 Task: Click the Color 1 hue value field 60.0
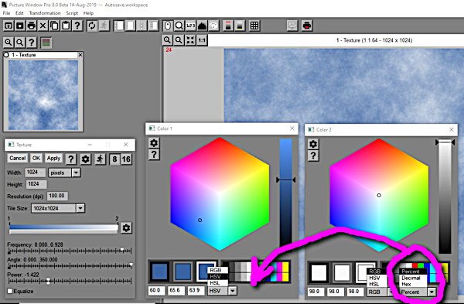(x=156, y=290)
